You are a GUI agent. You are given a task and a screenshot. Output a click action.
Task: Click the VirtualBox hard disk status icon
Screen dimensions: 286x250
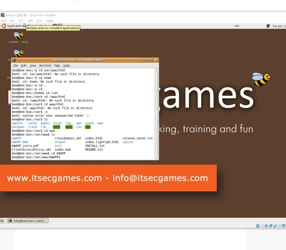tap(258, 226)
